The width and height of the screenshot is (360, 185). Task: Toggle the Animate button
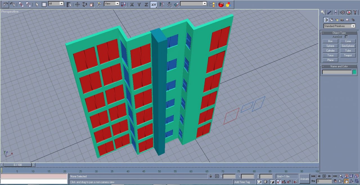[305, 179]
